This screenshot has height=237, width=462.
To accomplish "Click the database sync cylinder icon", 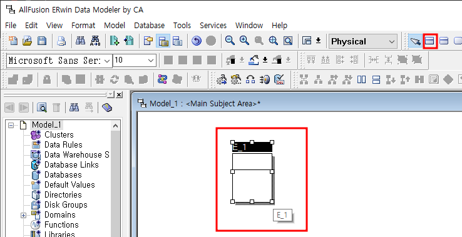I will click(265, 79).
